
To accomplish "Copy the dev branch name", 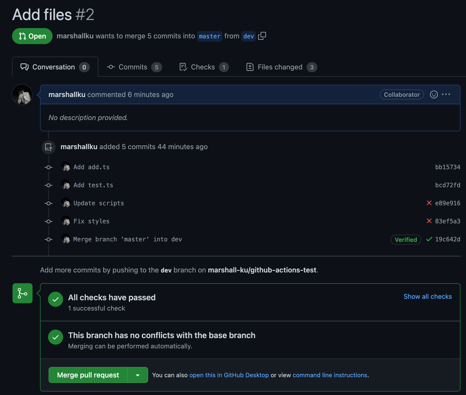I will click(262, 36).
